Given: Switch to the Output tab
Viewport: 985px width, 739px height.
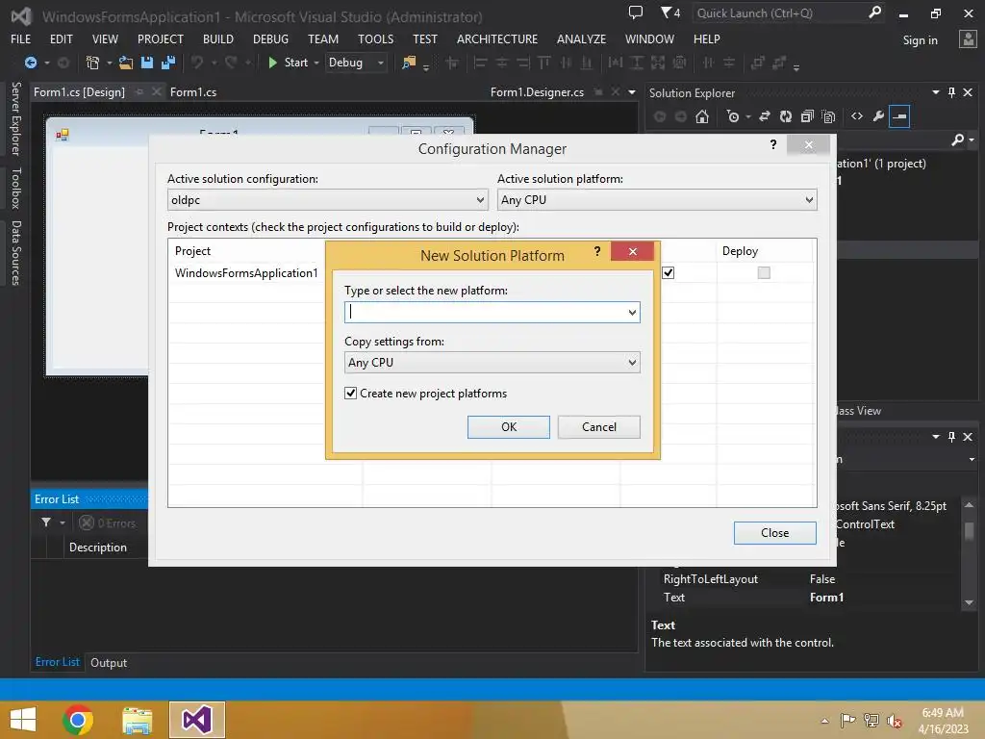Looking at the screenshot, I should click(109, 663).
